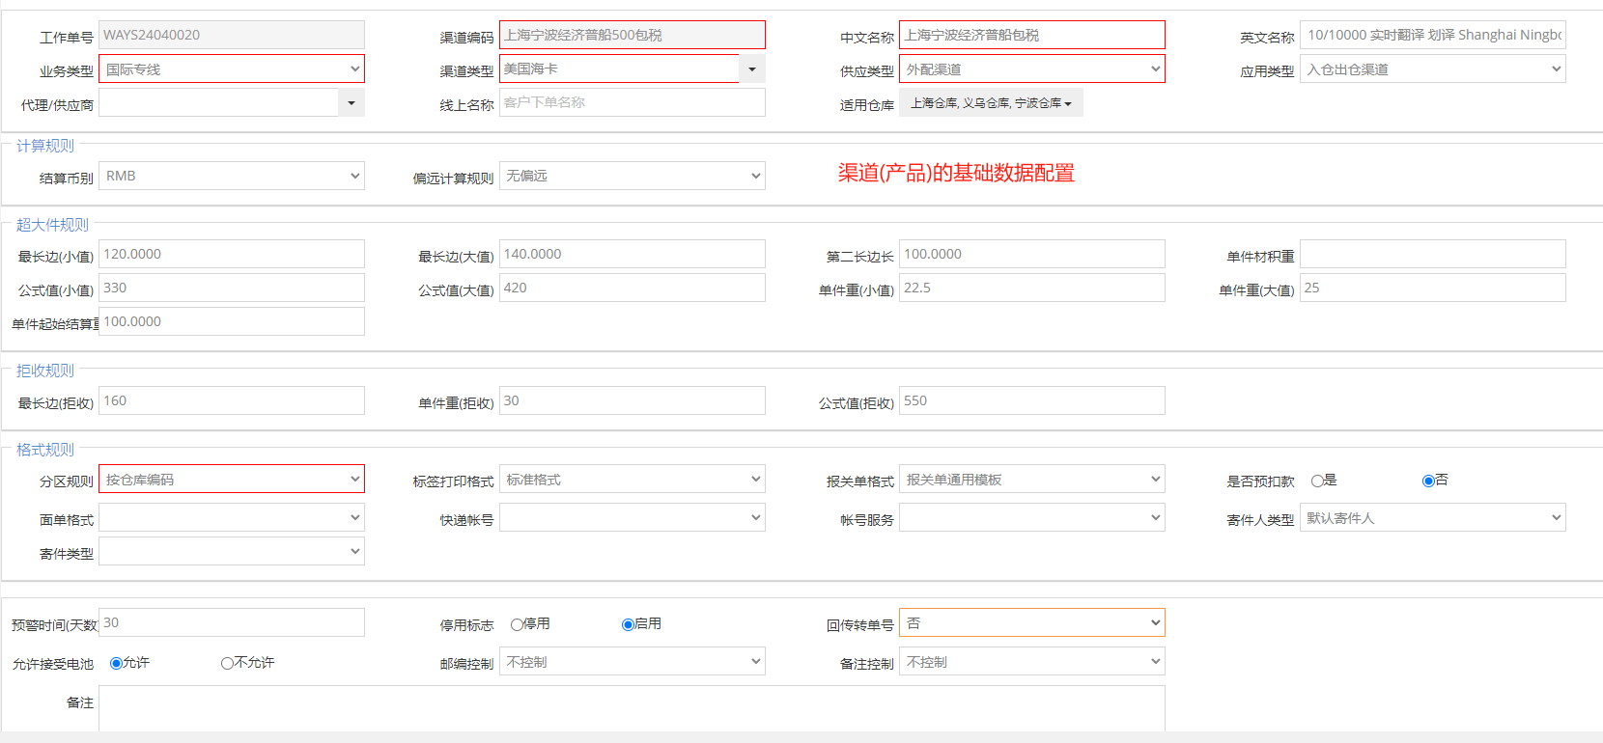The height and width of the screenshot is (743, 1603).
Task: Open the 业务类型 dropdown
Action: click(x=232, y=69)
